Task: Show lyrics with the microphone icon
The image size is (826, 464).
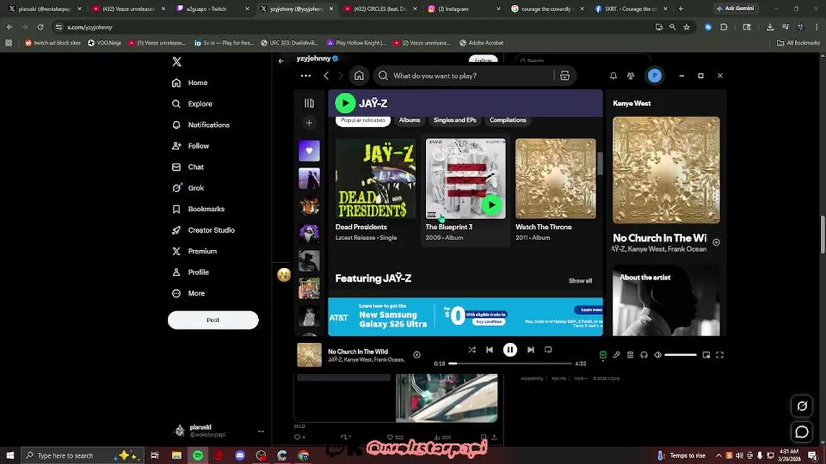Action: click(616, 354)
